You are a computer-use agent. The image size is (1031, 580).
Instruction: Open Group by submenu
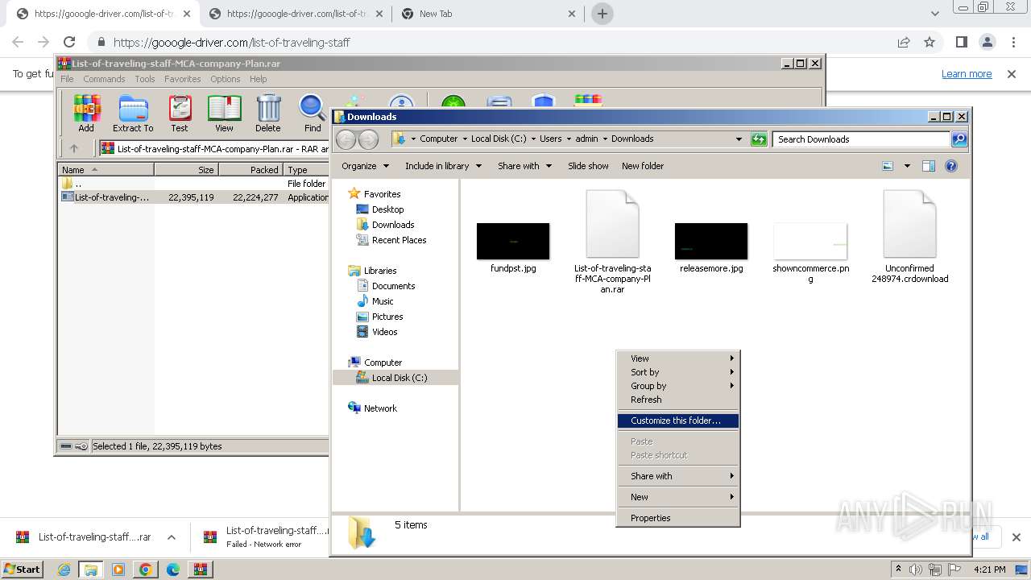pyautogui.click(x=678, y=386)
